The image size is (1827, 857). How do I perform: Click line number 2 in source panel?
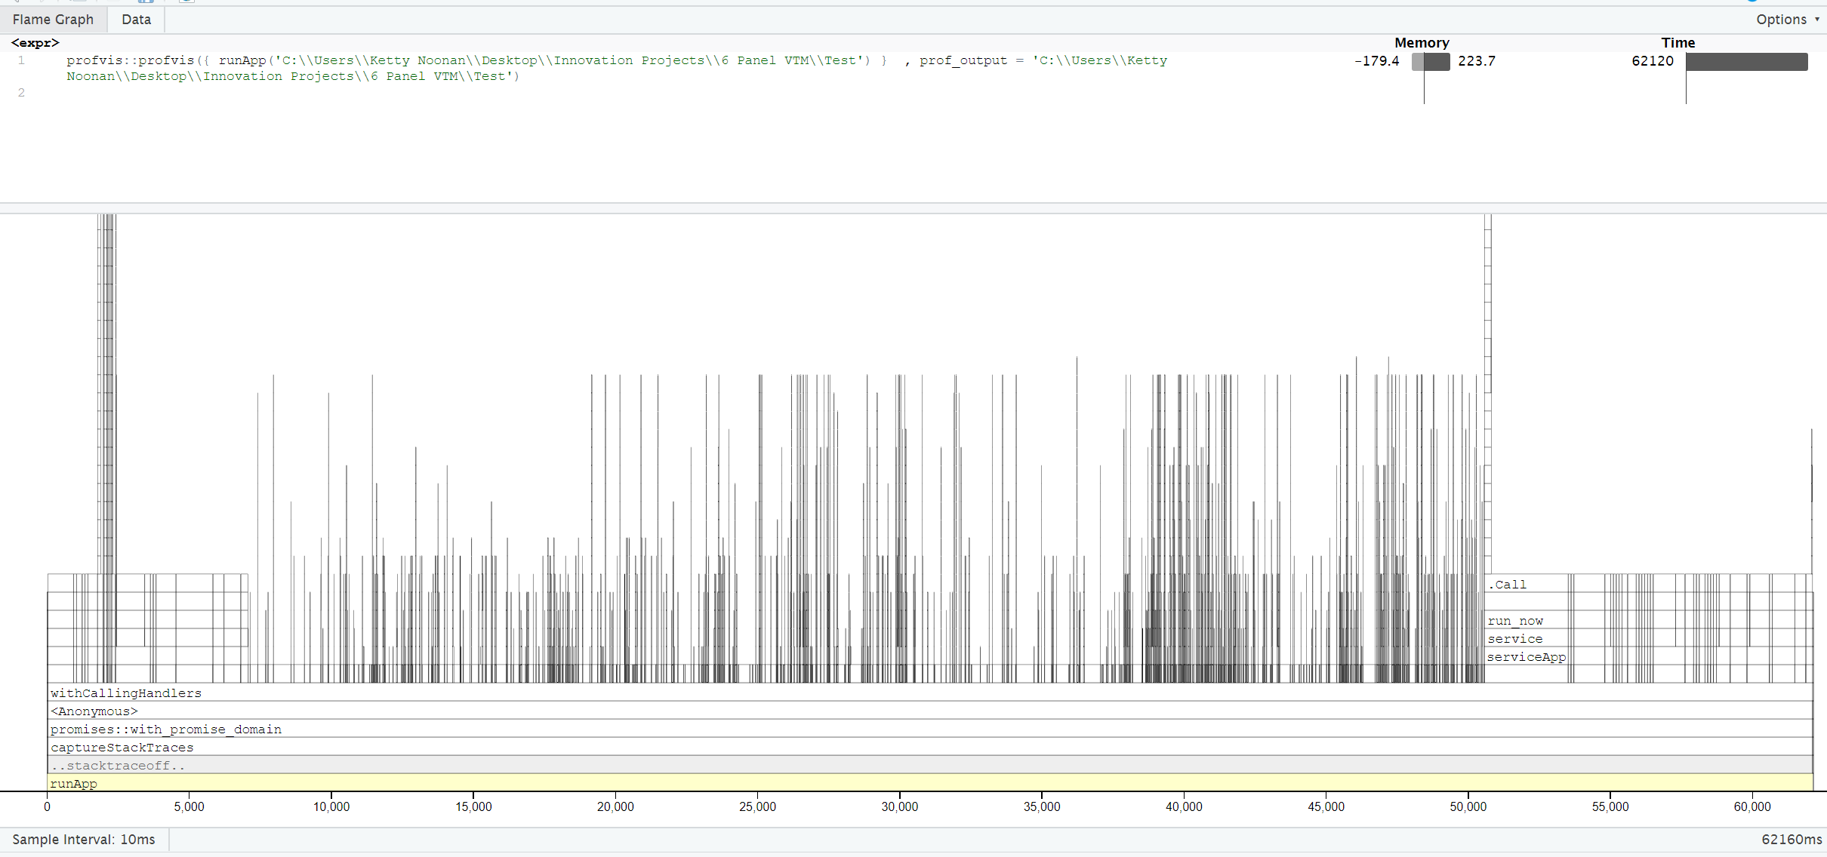tap(21, 93)
